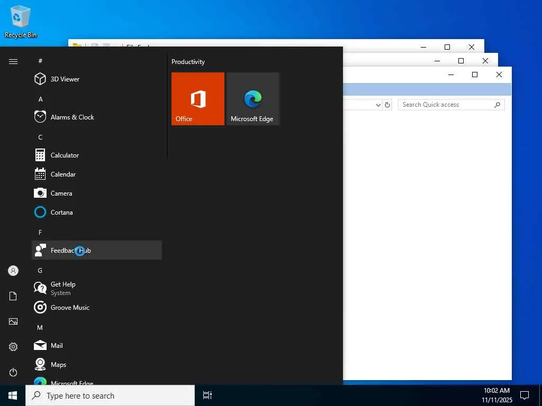542x406 pixels.
Task: Click the 'G' letter group header
Action: click(40, 270)
